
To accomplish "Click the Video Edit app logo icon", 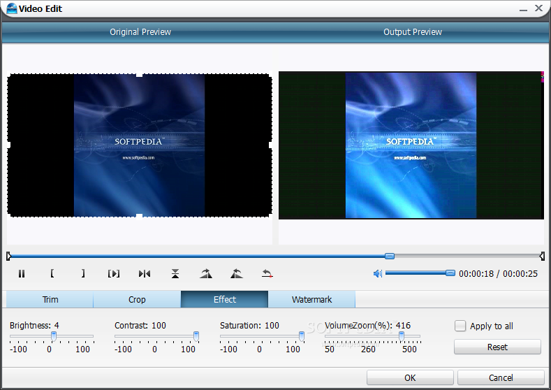I will click(x=12, y=8).
